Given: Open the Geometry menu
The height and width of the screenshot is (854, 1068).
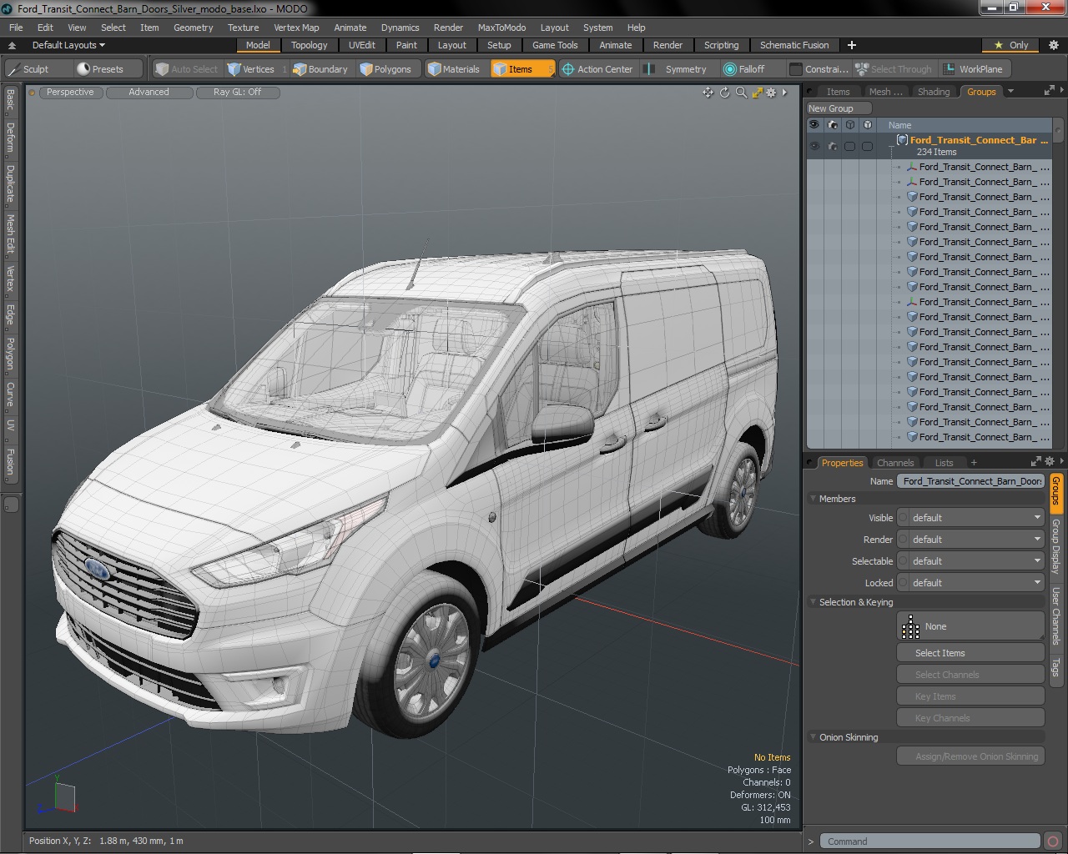Looking at the screenshot, I should click(x=193, y=28).
